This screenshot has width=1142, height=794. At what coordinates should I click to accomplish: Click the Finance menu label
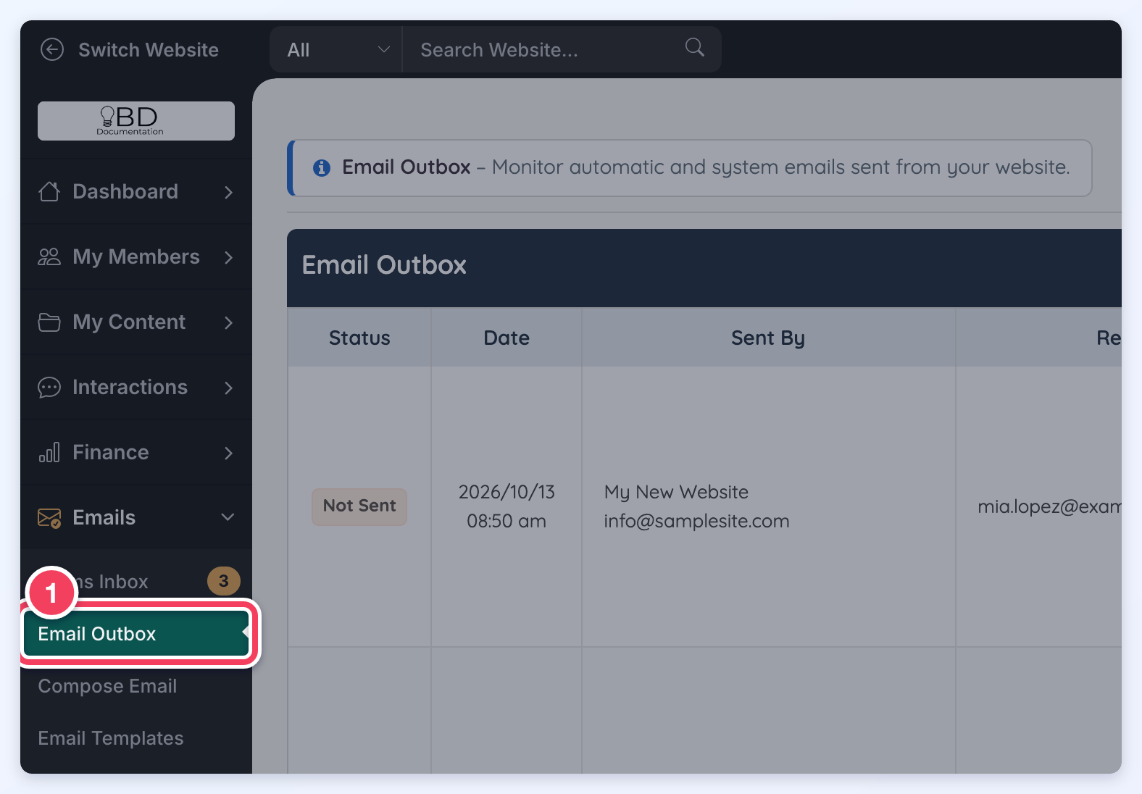(111, 452)
